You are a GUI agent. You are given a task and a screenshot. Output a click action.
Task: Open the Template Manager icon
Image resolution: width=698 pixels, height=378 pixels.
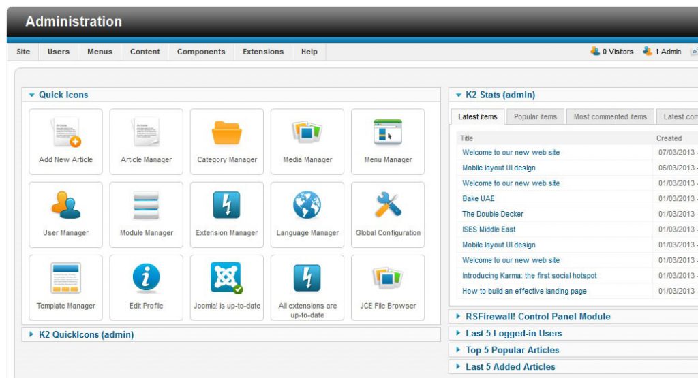tap(66, 287)
